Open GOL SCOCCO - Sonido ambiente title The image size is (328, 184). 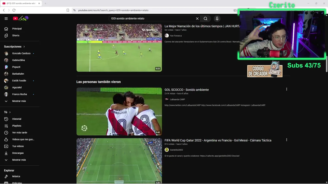point(187,90)
